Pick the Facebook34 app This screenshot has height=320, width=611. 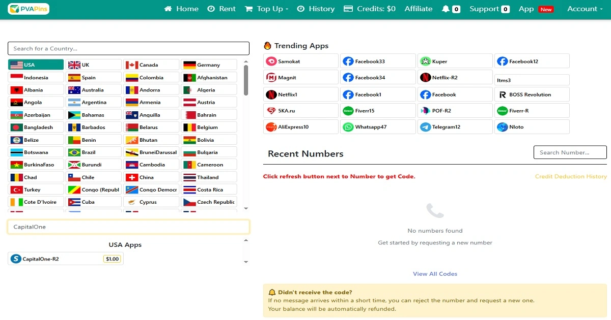378,77
